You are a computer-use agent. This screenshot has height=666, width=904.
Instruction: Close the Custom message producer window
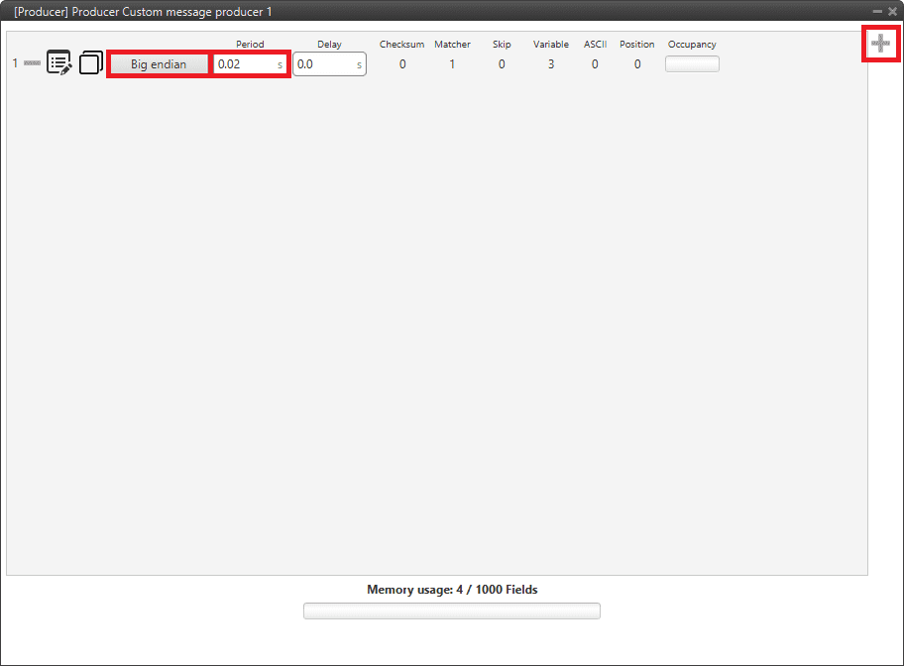tap(892, 11)
